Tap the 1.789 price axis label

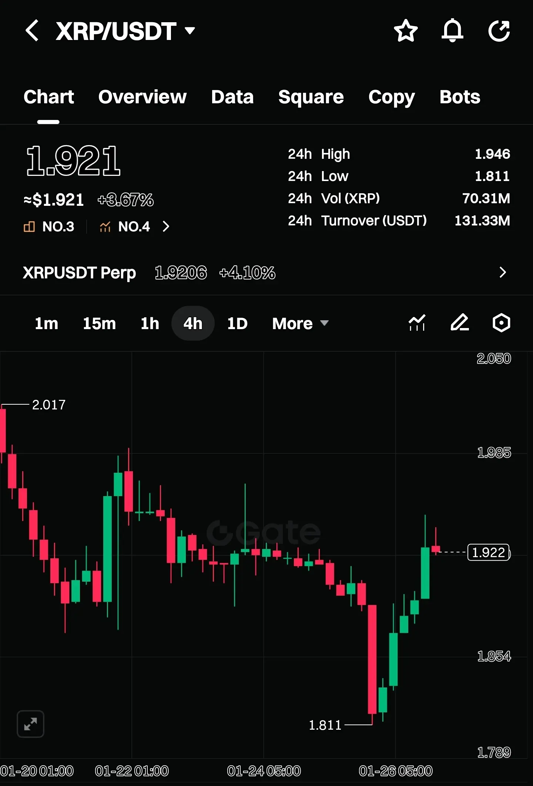pos(494,752)
